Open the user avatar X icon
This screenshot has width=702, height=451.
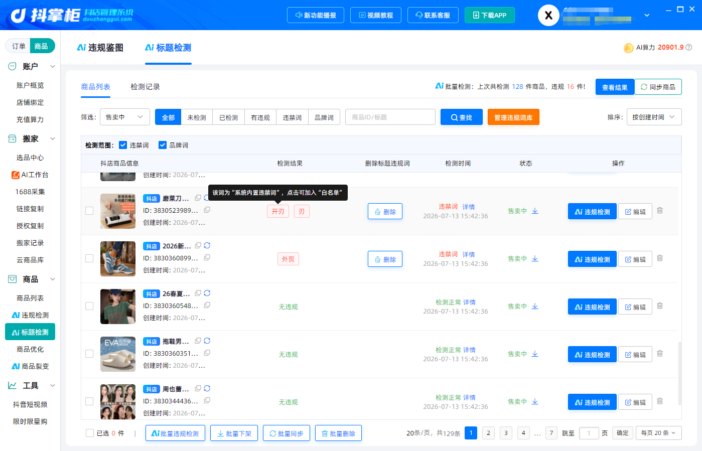pyautogui.click(x=548, y=16)
